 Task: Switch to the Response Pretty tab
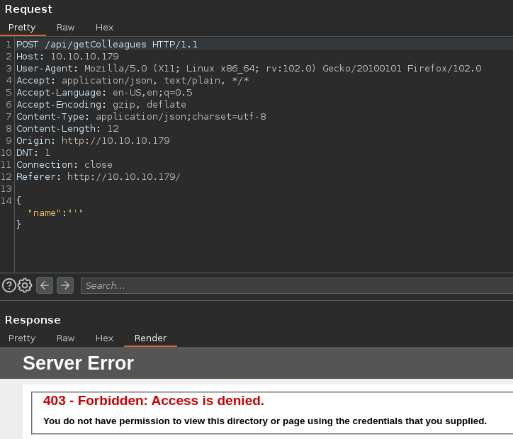(22, 338)
